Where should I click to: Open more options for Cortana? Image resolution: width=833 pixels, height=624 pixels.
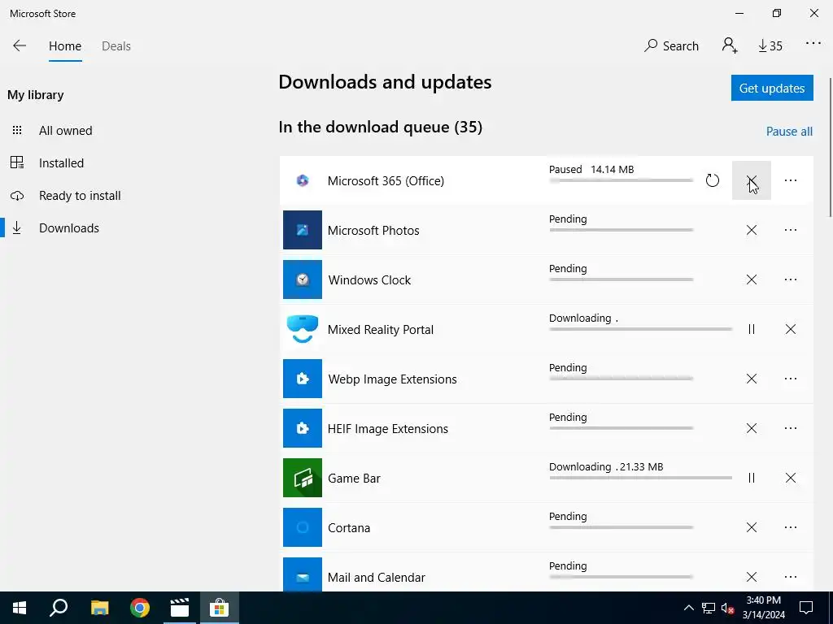point(791,527)
